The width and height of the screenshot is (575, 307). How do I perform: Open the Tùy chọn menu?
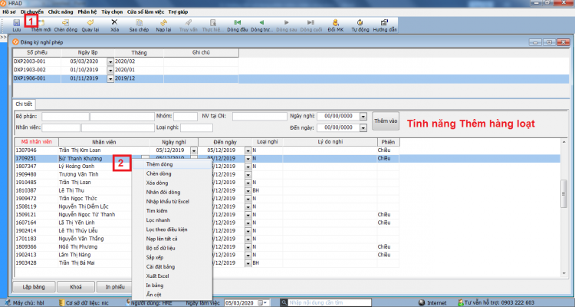(x=112, y=12)
